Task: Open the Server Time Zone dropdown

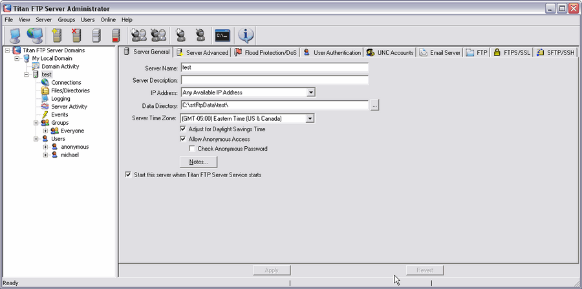Action: [310, 118]
